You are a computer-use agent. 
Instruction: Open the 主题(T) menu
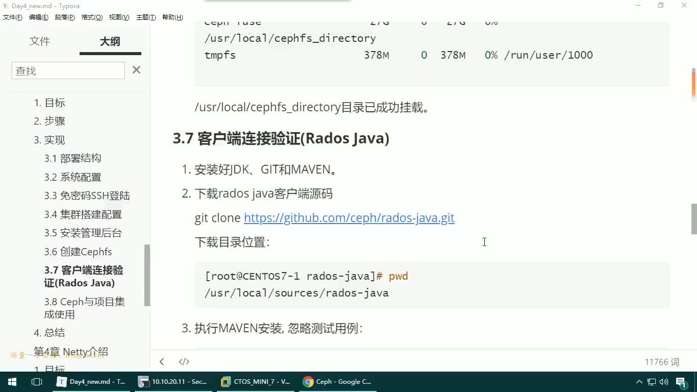coord(146,17)
